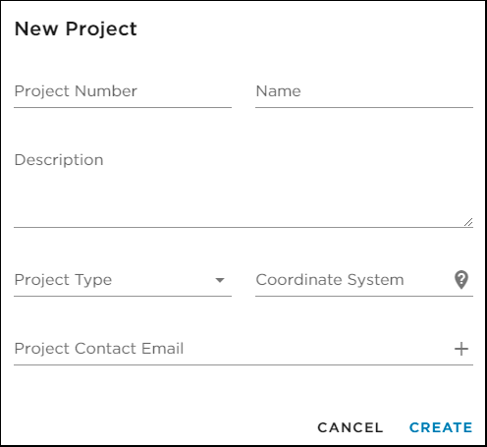Click the Description placeholder label
487x447 pixels.
point(59,160)
